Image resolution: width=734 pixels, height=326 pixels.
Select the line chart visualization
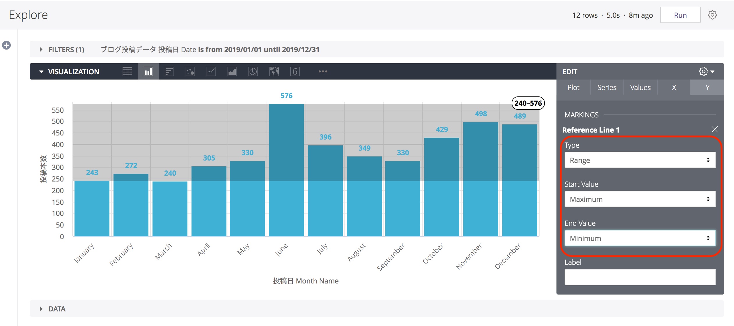point(211,71)
